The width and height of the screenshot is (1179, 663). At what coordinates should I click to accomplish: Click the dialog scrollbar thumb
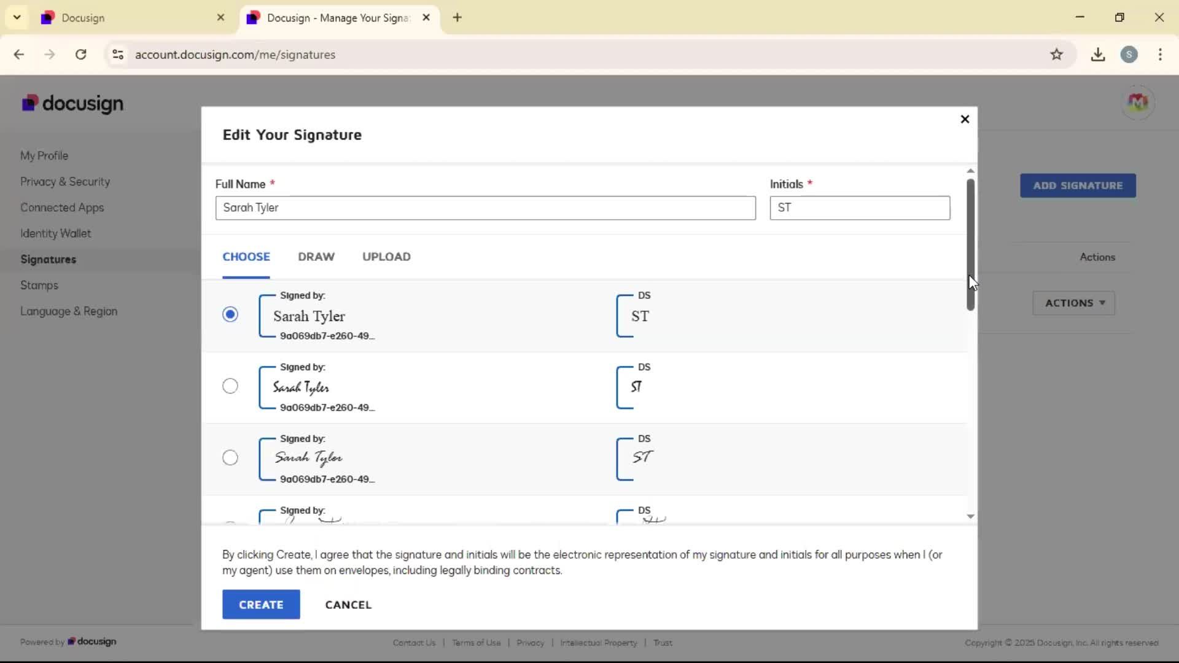[970, 244]
